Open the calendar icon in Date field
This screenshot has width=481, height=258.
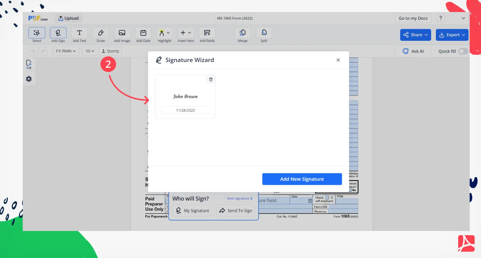point(310,201)
